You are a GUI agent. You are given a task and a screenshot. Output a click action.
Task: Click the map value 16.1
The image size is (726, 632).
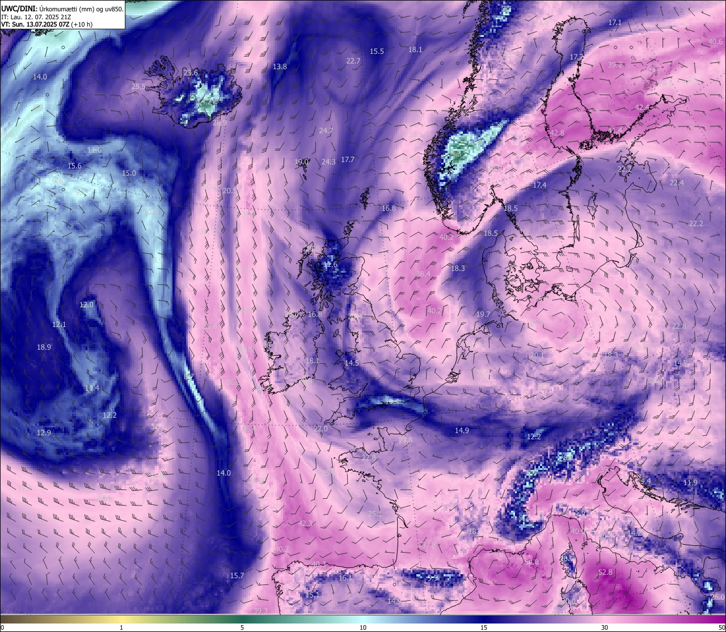[x=345, y=578]
